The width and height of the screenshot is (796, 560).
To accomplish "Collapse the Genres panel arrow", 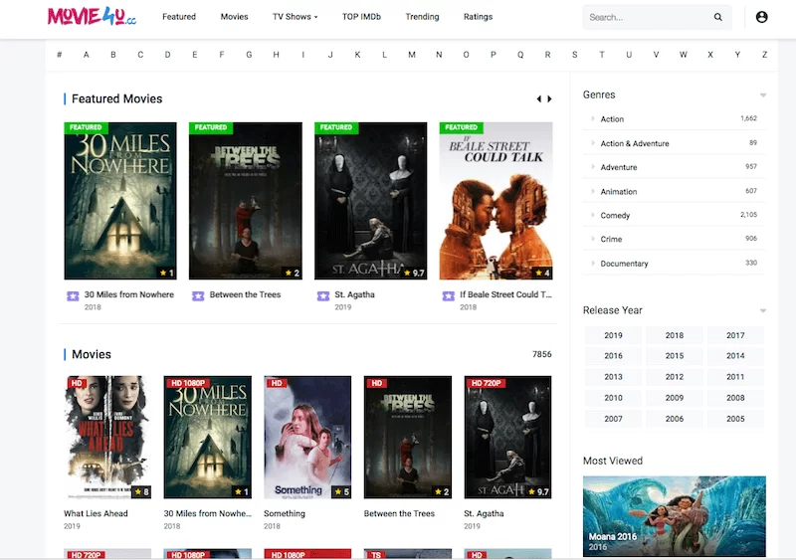I will click(x=763, y=95).
